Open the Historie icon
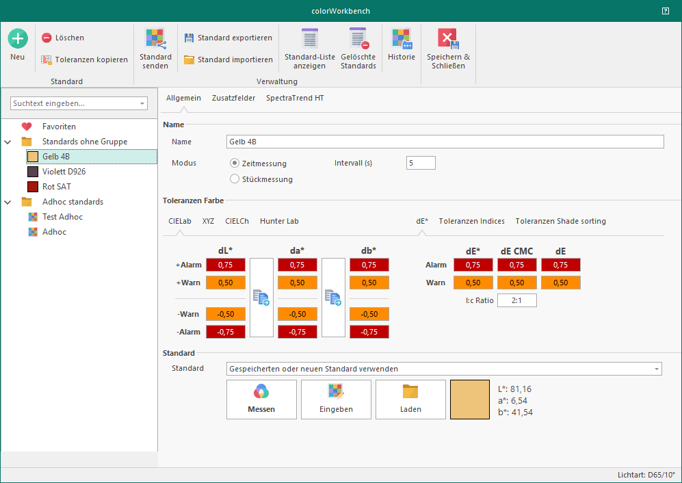This screenshot has width=682, height=483. pos(402,38)
